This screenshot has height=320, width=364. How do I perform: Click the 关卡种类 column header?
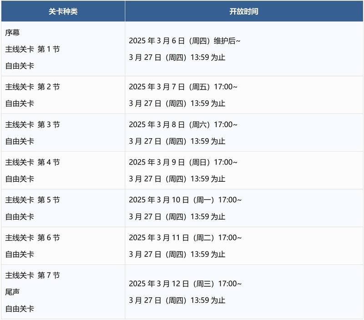tap(63, 11)
